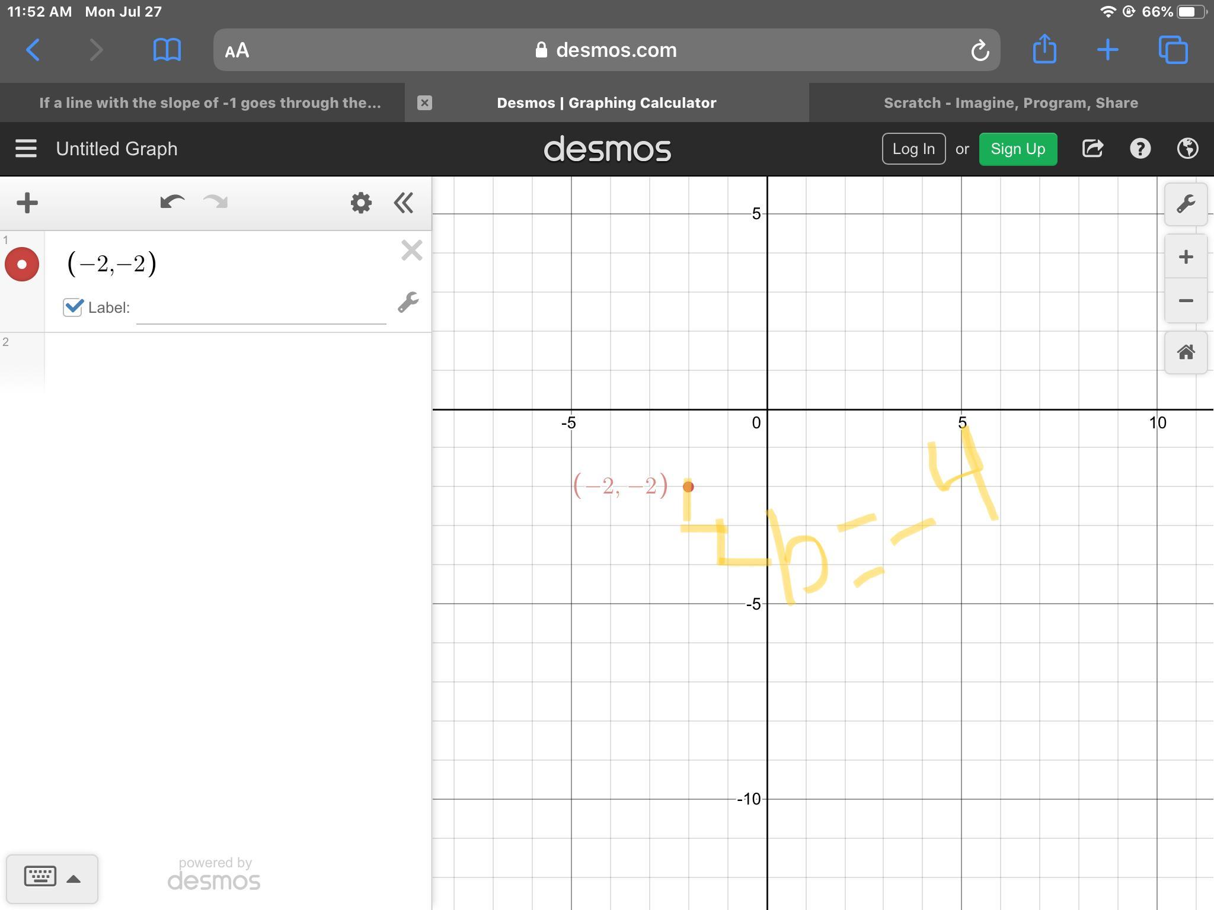Viewport: 1214px width, 910px height.
Task: Click the green Sign Up button
Action: [x=1018, y=149]
